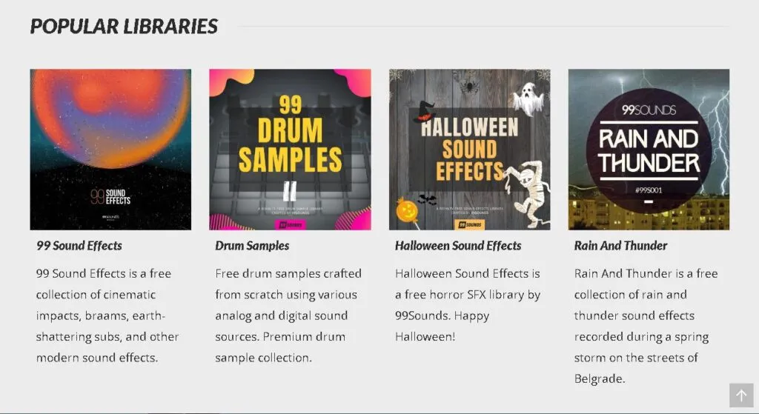This screenshot has width=759, height=414.
Task: Click the ghost icon on Halloween cover
Action: tap(528, 99)
